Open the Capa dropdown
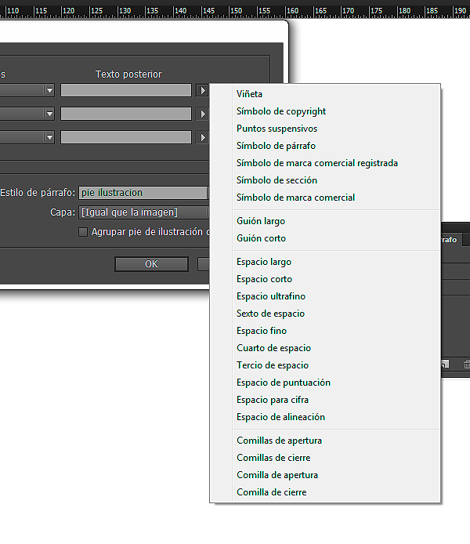 tap(144, 212)
